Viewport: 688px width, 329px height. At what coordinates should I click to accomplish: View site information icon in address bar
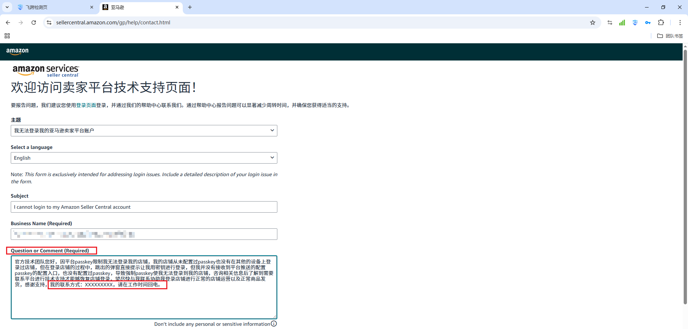click(49, 23)
